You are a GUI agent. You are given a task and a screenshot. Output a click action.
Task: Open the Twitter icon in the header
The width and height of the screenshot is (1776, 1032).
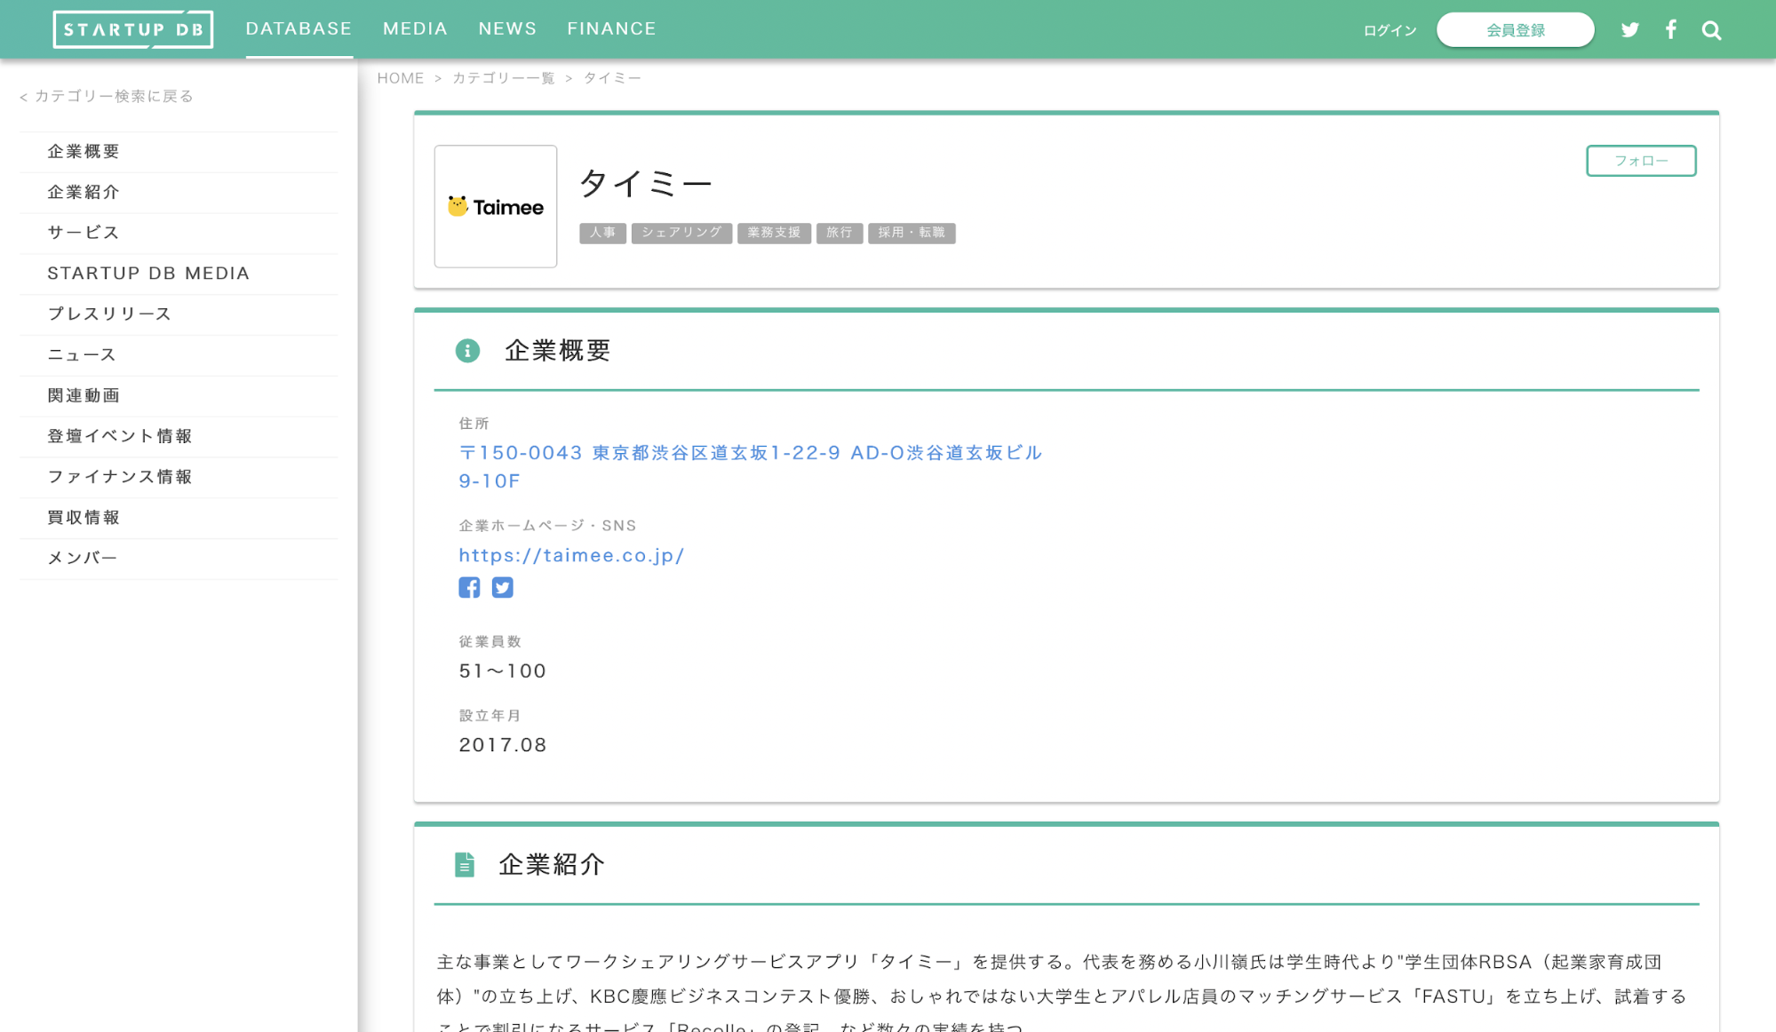[x=1630, y=28]
